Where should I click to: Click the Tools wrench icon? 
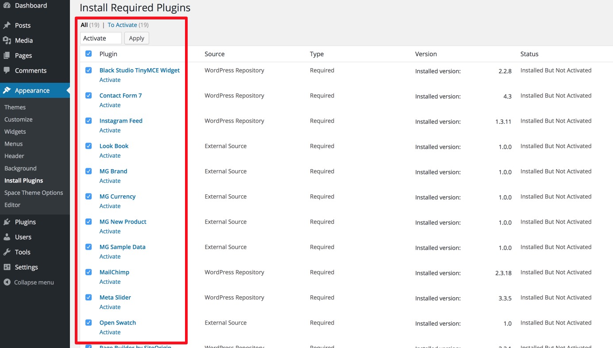pyautogui.click(x=7, y=252)
